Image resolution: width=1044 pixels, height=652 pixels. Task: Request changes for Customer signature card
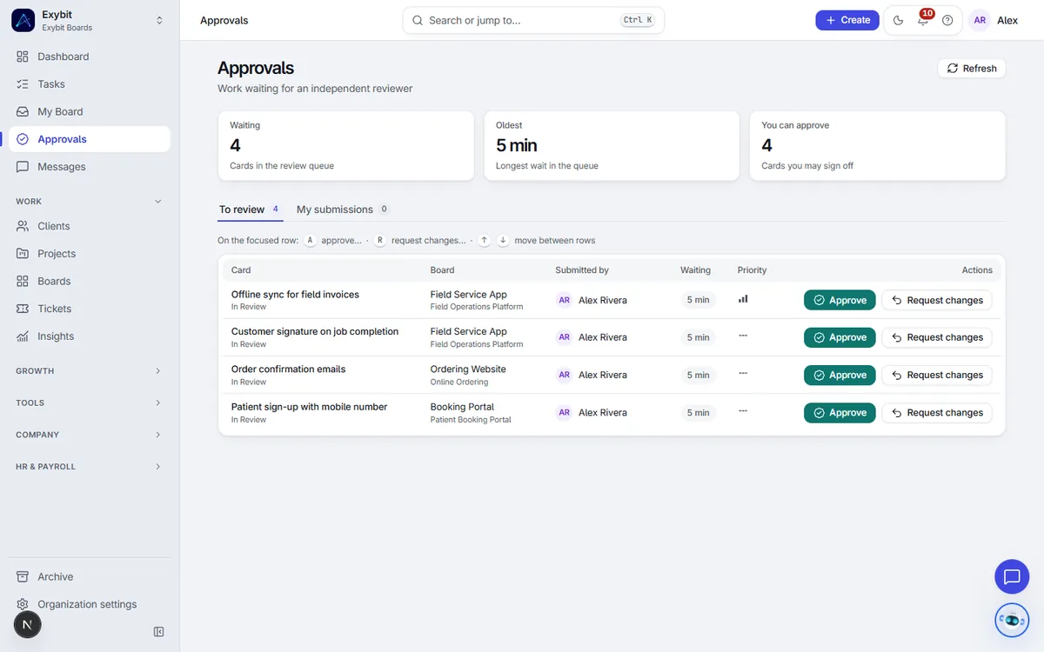pyautogui.click(x=937, y=337)
